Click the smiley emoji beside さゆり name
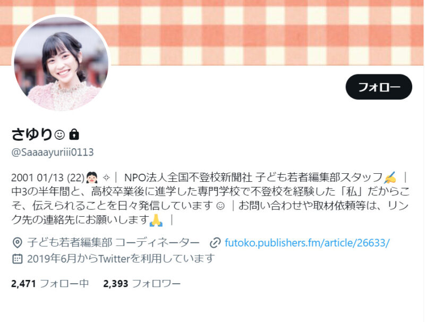Screen dimensions: 425x322 point(59,134)
